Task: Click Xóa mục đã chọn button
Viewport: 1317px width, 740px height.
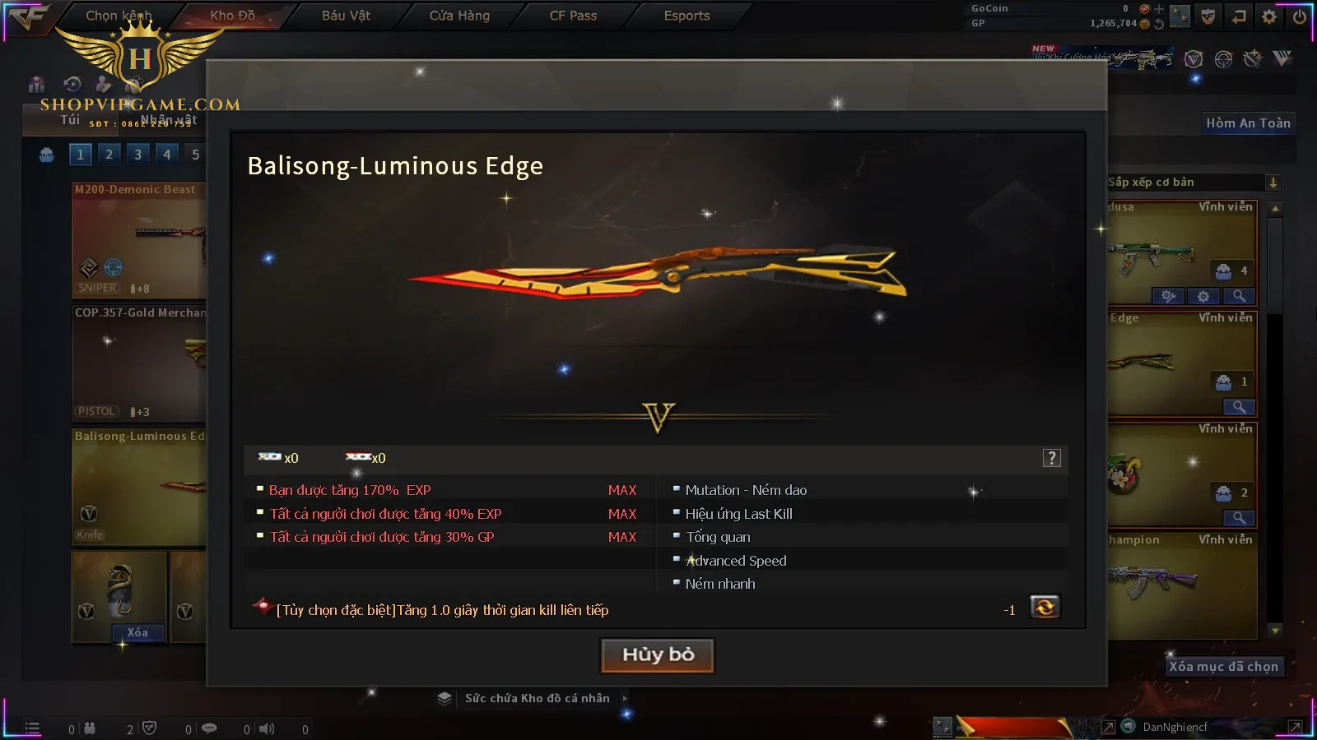Action: pos(1224,666)
